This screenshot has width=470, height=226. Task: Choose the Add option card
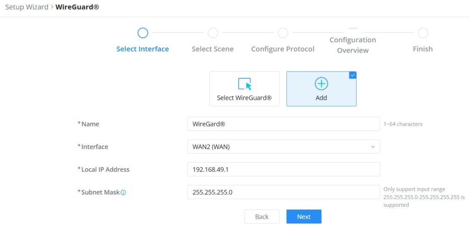point(321,89)
